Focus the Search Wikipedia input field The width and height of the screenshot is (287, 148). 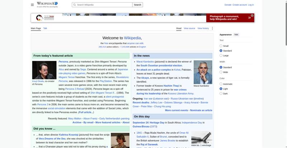click(x=102, y=5)
